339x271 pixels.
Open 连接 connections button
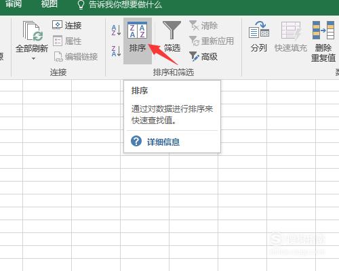pos(67,25)
